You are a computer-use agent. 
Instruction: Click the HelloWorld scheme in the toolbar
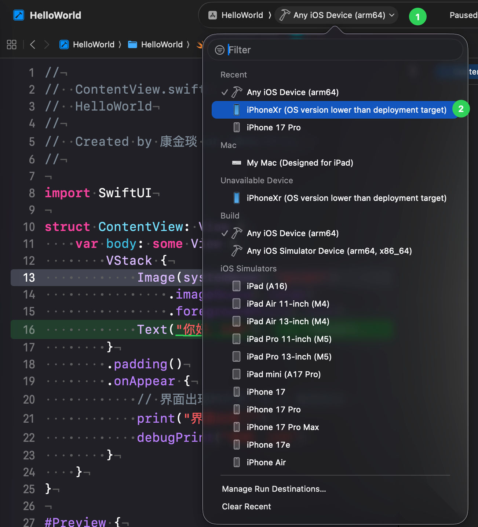236,15
